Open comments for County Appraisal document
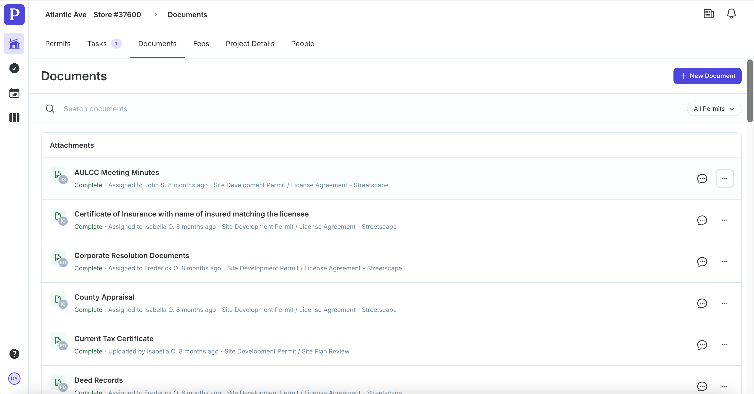 (702, 303)
